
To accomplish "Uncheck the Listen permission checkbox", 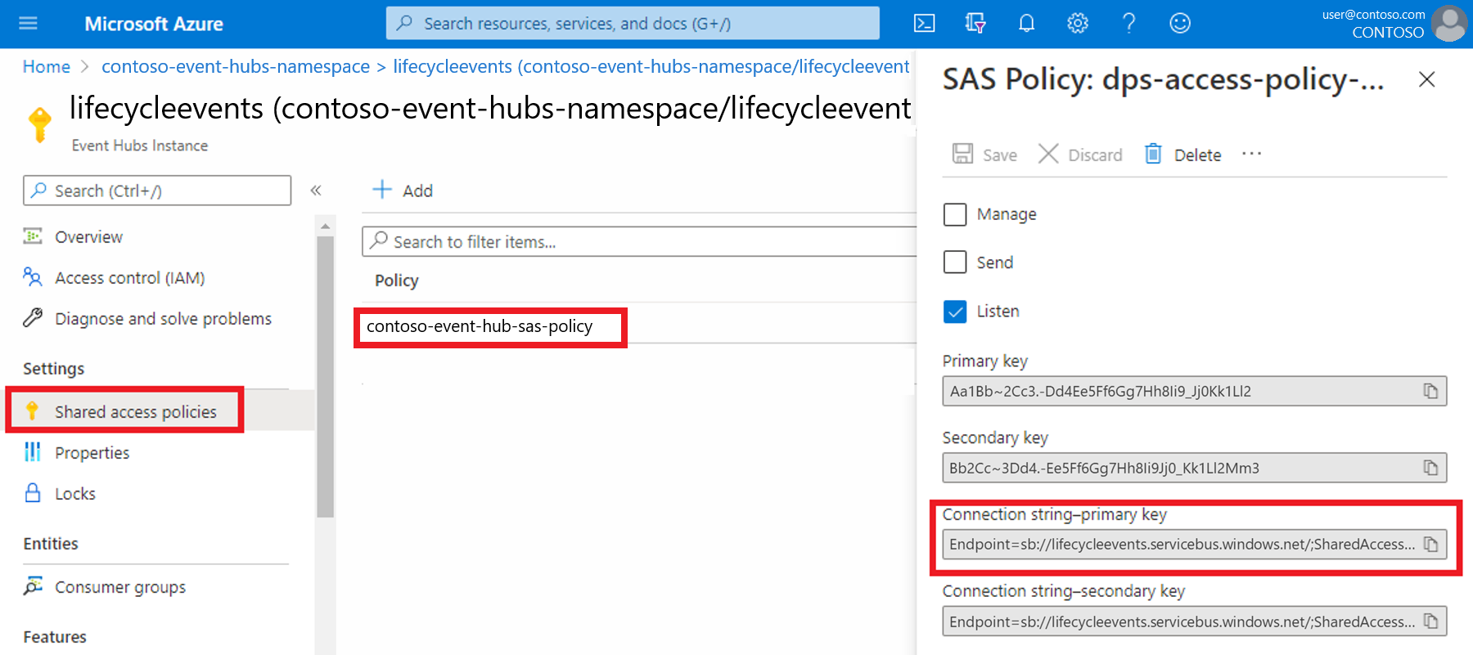I will coord(955,312).
